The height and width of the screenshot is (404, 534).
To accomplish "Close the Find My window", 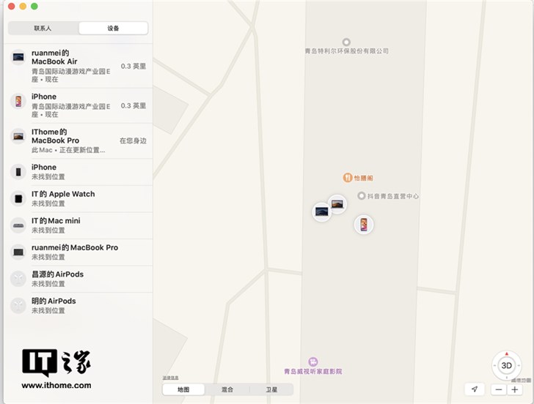I will [x=11, y=7].
